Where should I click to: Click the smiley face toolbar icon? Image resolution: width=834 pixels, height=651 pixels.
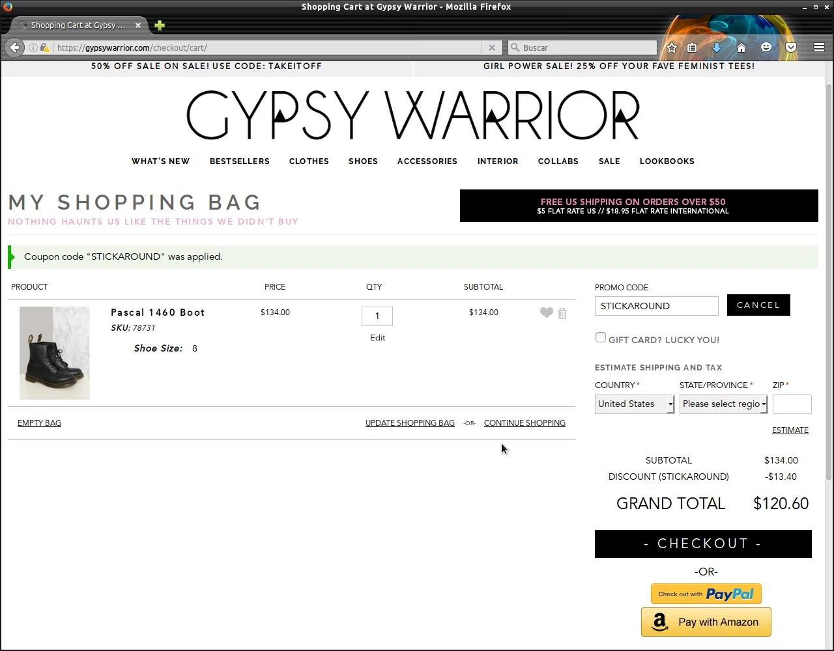[x=766, y=48]
